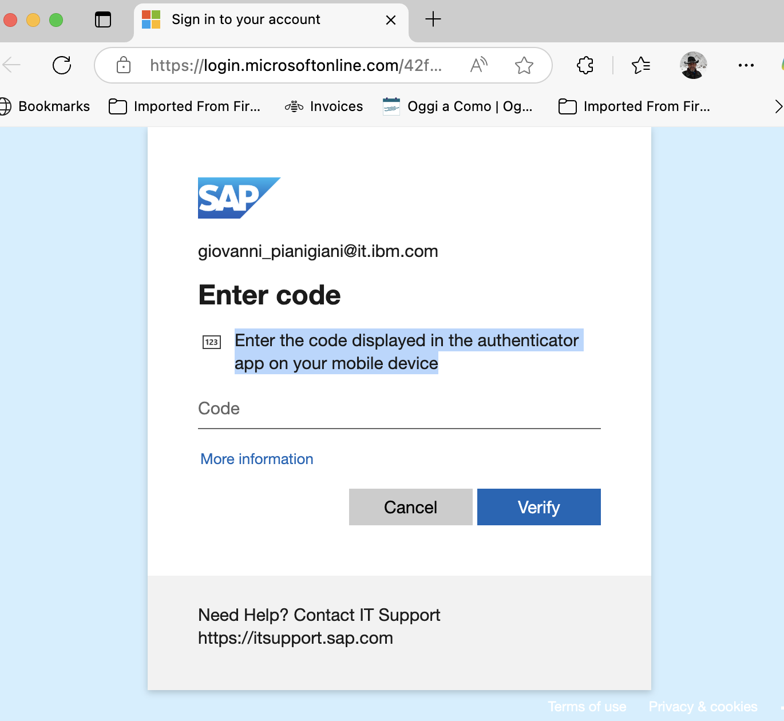Click the Verify button

(x=539, y=507)
